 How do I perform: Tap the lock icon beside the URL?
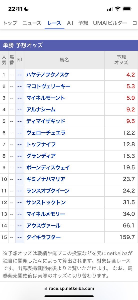[x=46, y=288]
